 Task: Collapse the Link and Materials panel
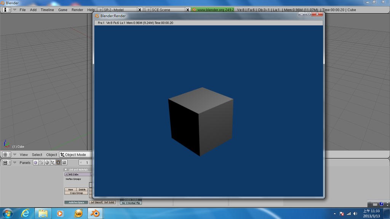(66, 170)
